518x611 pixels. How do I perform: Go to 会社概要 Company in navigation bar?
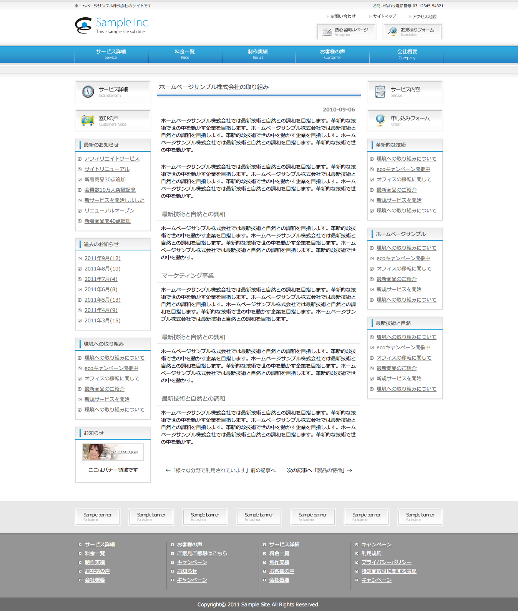pyautogui.click(x=407, y=54)
